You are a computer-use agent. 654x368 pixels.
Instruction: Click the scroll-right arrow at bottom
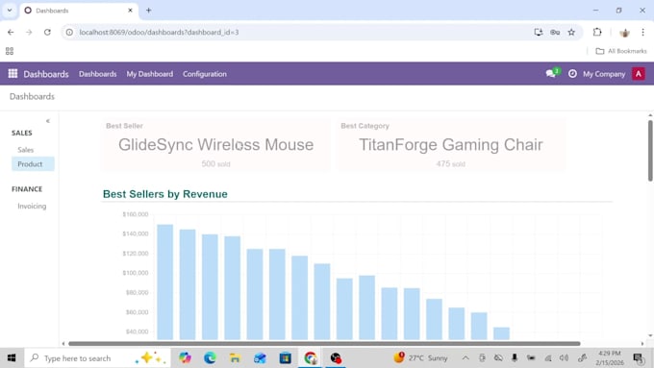pos(642,343)
